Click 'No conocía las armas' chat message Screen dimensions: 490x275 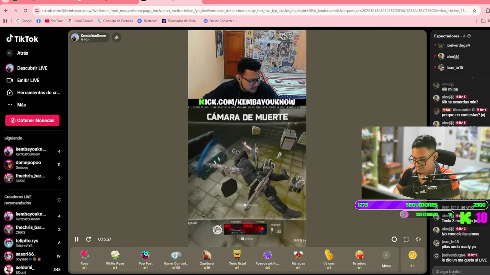[x=460, y=234]
